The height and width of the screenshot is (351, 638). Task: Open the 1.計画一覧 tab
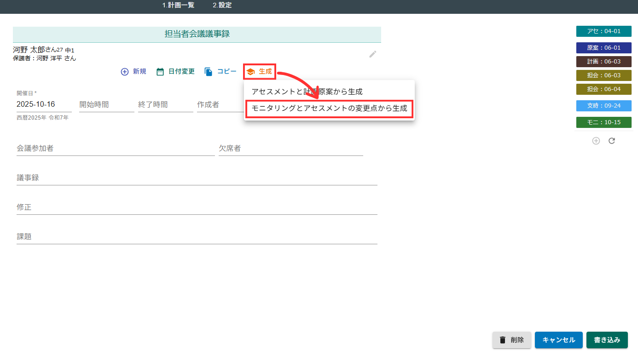178,6
